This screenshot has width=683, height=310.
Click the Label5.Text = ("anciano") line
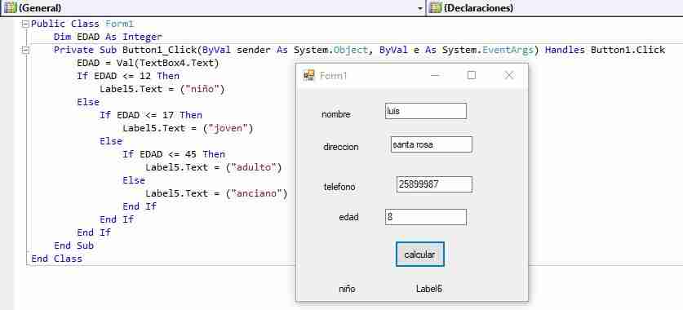216,194
